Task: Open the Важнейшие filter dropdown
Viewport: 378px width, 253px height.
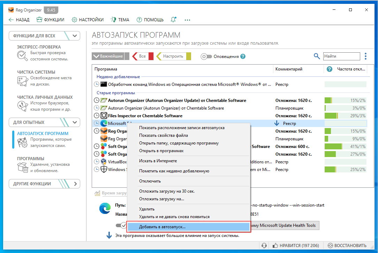Action: pyautogui.click(x=108, y=56)
